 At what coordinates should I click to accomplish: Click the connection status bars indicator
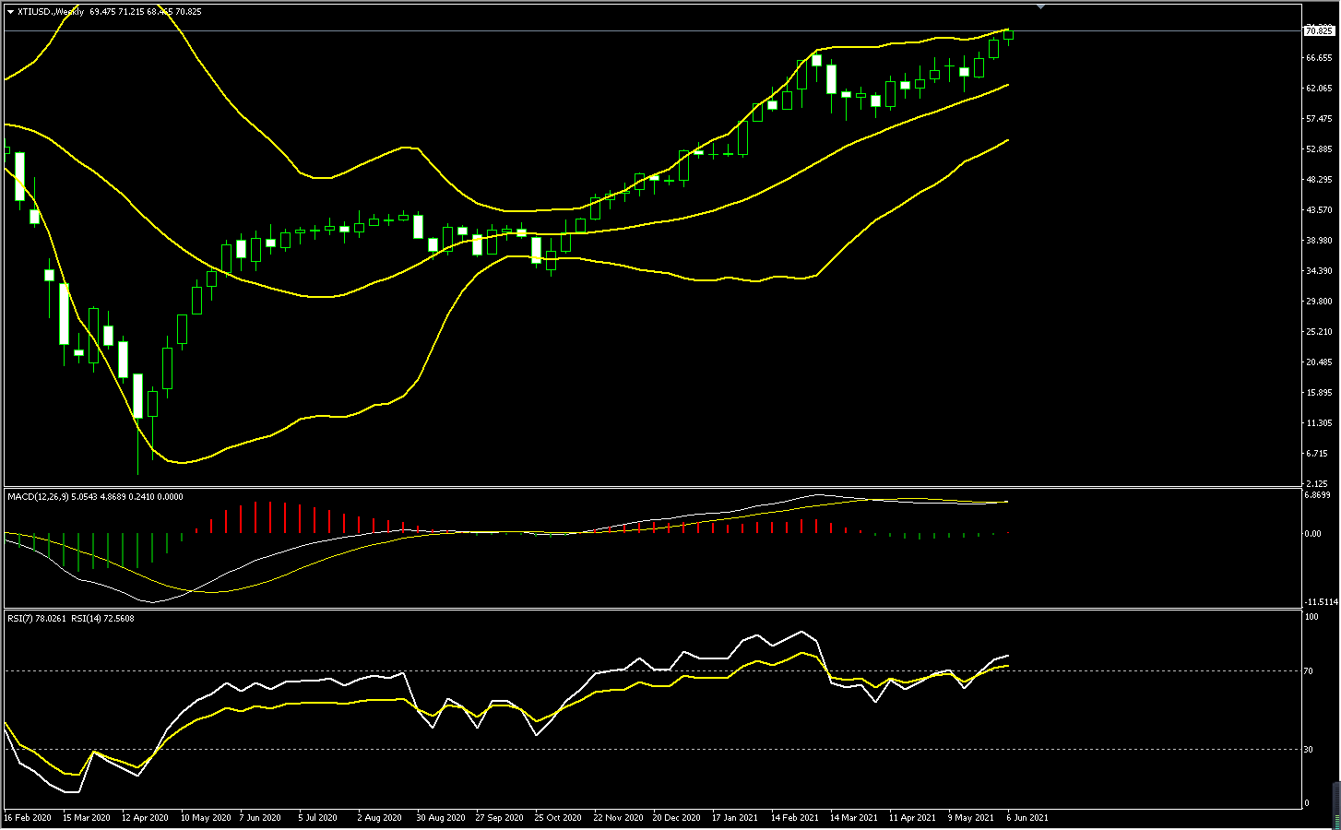[x=1336, y=805]
